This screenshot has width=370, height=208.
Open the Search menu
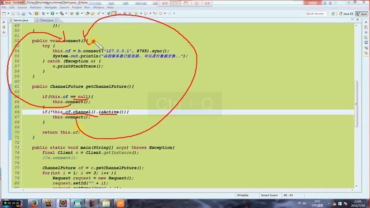point(64,8)
